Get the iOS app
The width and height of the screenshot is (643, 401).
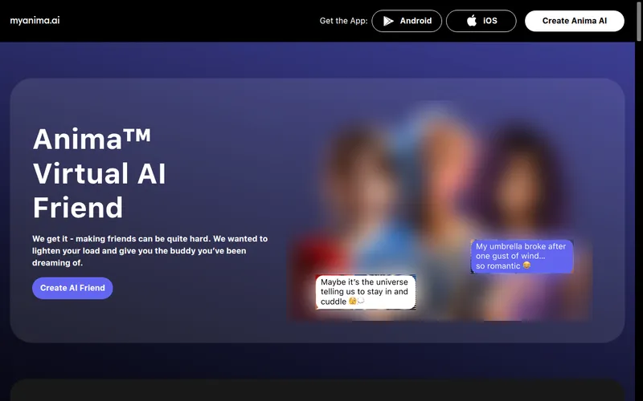(x=481, y=21)
